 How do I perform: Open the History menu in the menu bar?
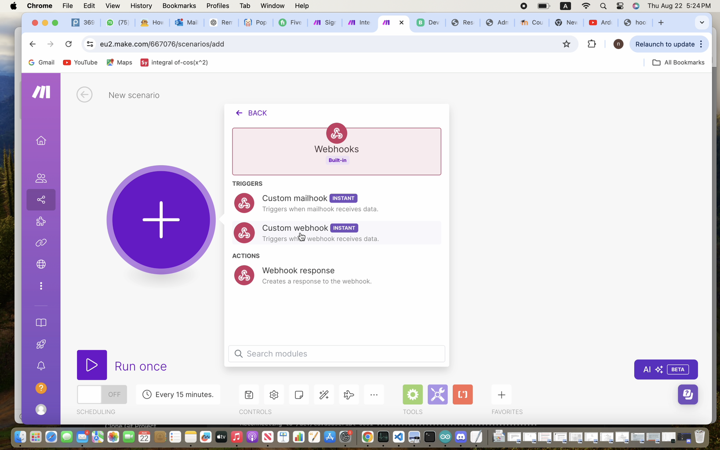pyautogui.click(x=141, y=6)
